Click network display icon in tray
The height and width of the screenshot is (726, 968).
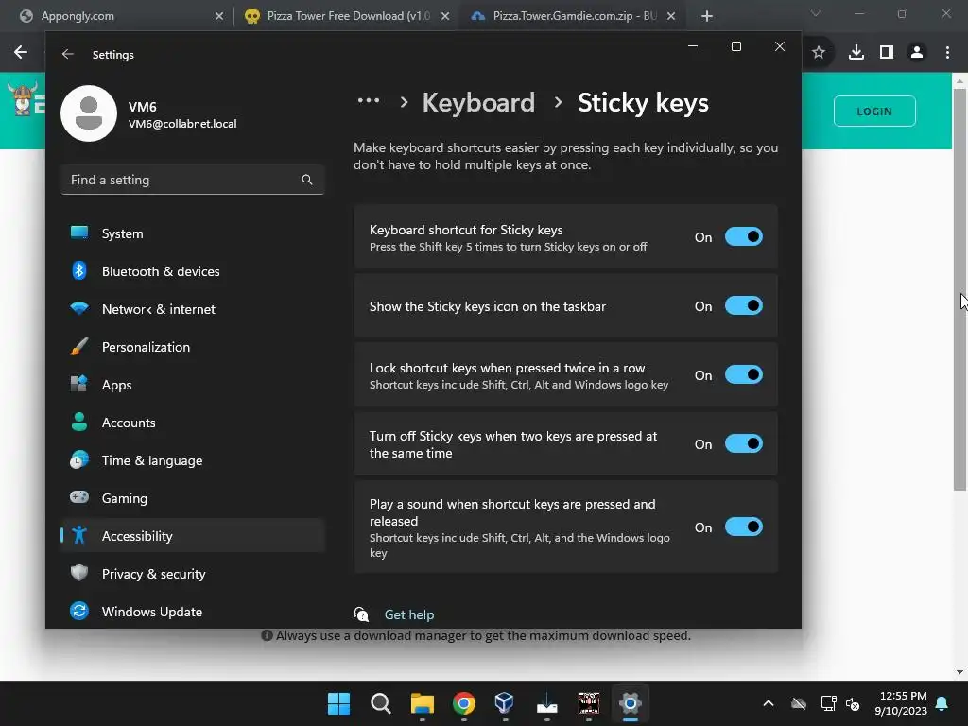(x=828, y=703)
